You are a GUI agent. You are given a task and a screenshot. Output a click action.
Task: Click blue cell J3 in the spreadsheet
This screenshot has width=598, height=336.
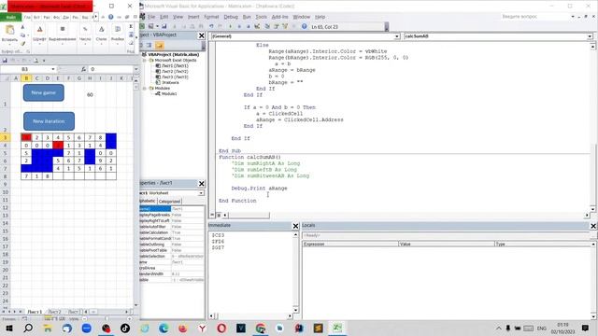pyautogui.click(x=111, y=137)
